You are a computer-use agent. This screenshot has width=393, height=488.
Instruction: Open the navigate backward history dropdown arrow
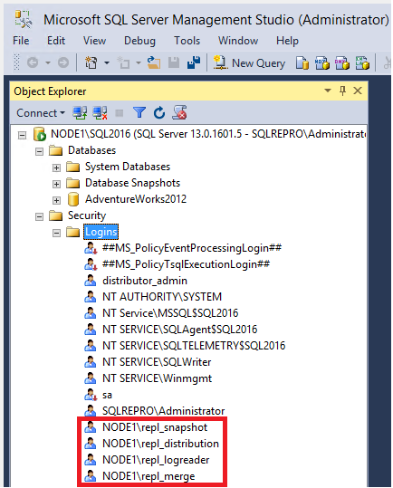click(x=48, y=62)
